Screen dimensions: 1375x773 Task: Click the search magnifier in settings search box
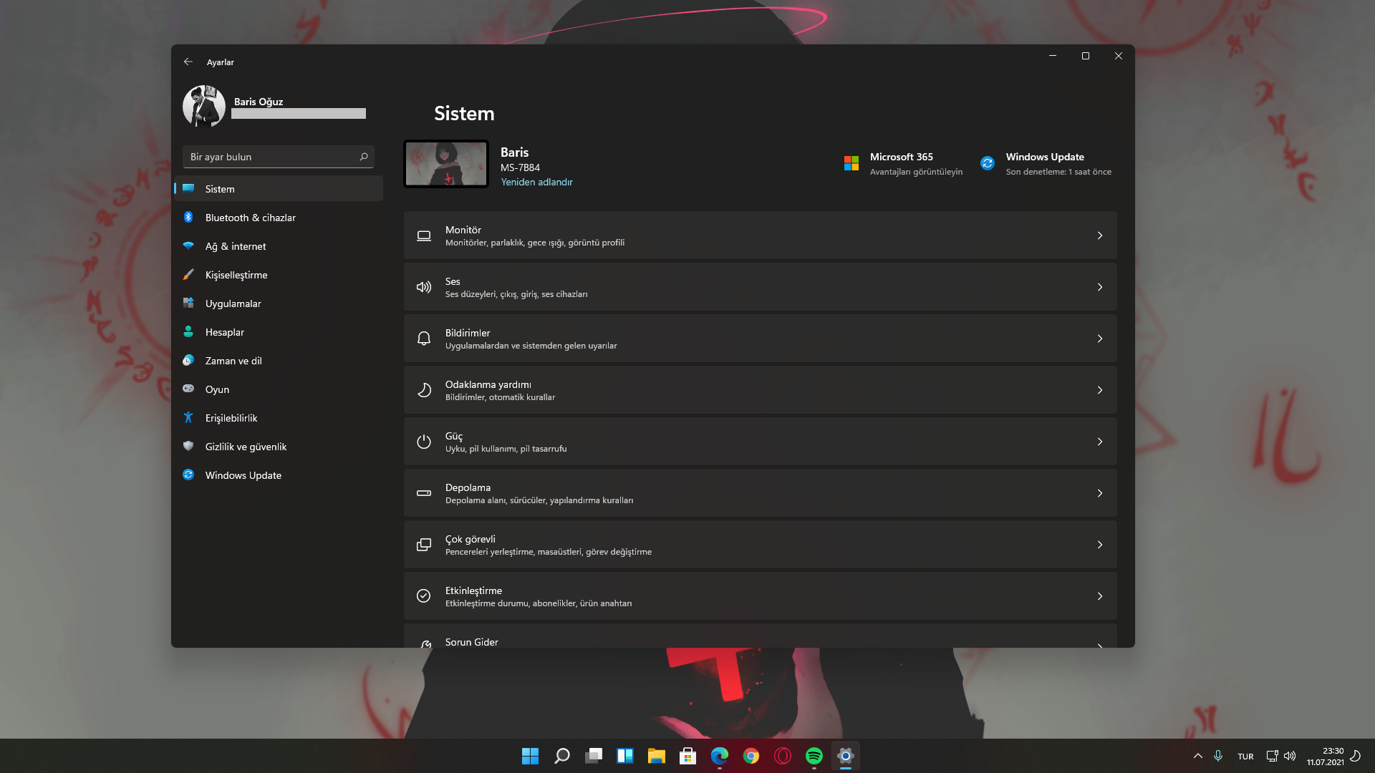[x=364, y=157]
